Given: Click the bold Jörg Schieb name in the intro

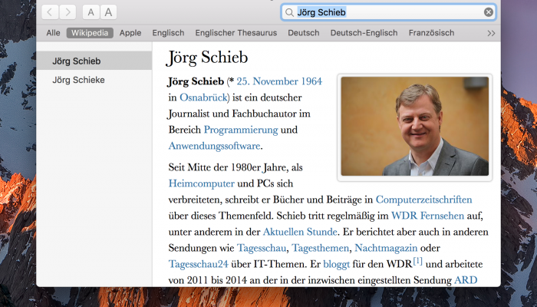Looking at the screenshot, I should (196, 81).
